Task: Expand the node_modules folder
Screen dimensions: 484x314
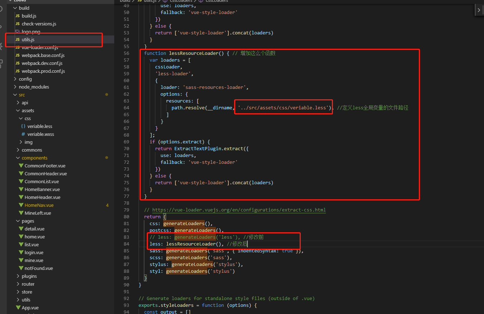Action: 15,87
